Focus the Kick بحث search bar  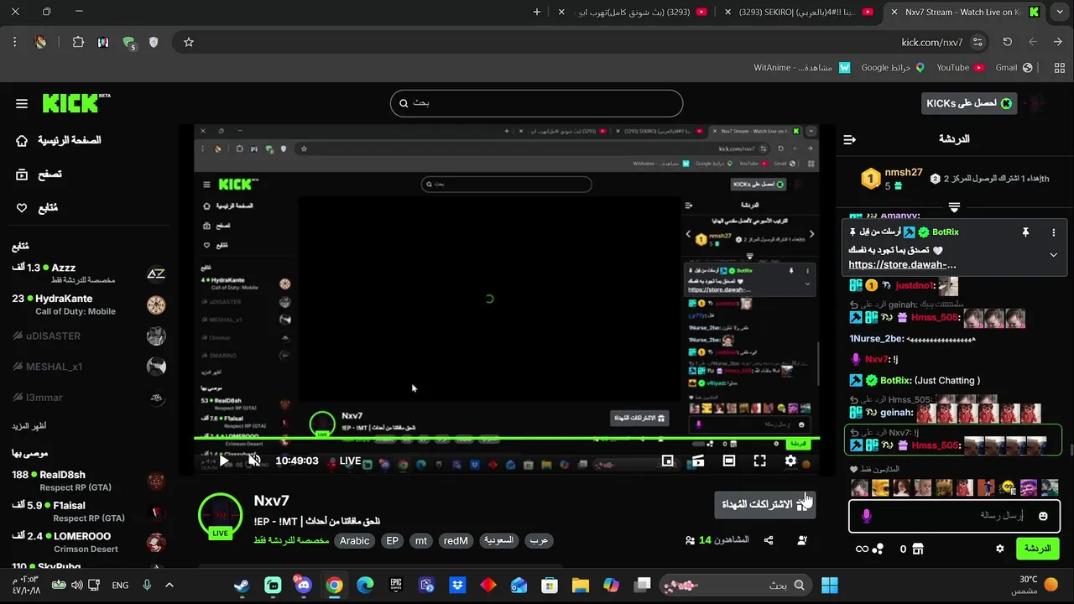536,103
